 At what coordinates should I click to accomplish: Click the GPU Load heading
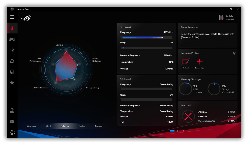(x=125, y=79)
